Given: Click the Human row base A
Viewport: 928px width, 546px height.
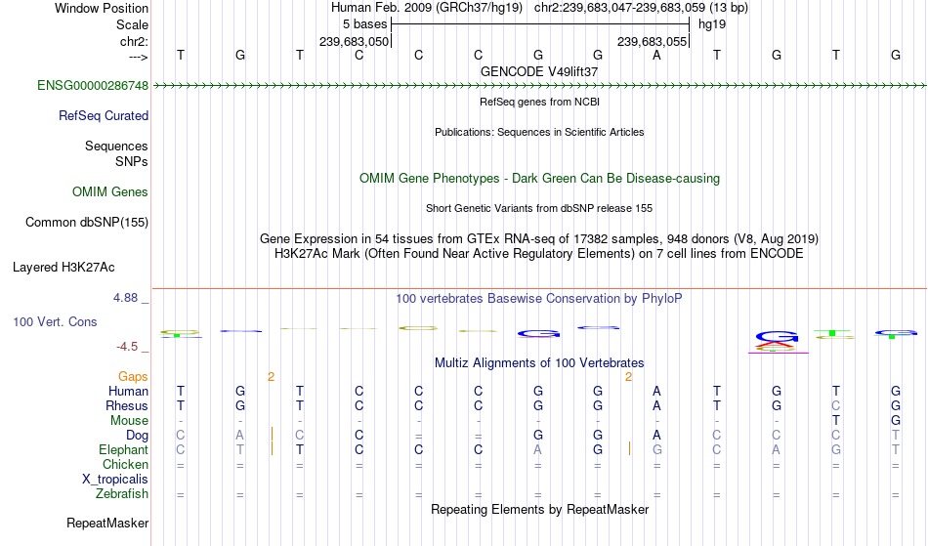Looking at the screenshot, I should point(657,391).
